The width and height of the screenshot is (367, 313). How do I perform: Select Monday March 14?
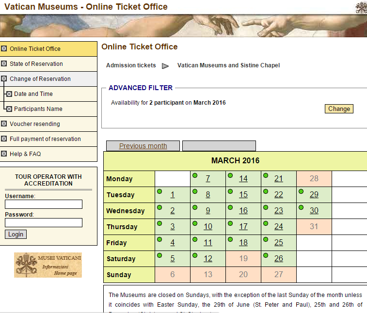pos(243,179)
